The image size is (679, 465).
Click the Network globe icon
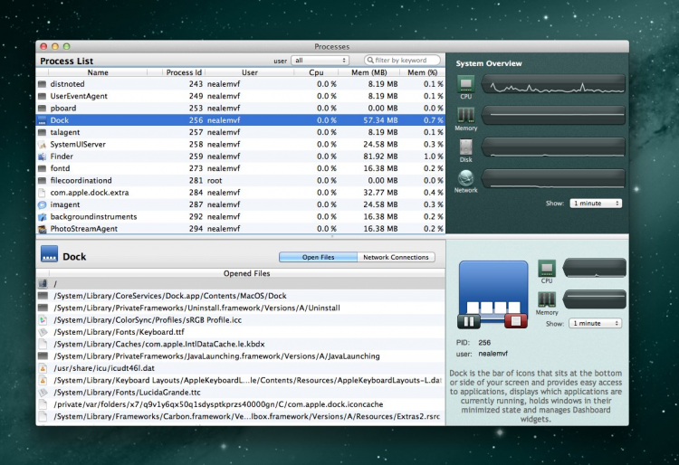[x=465, y=178]
